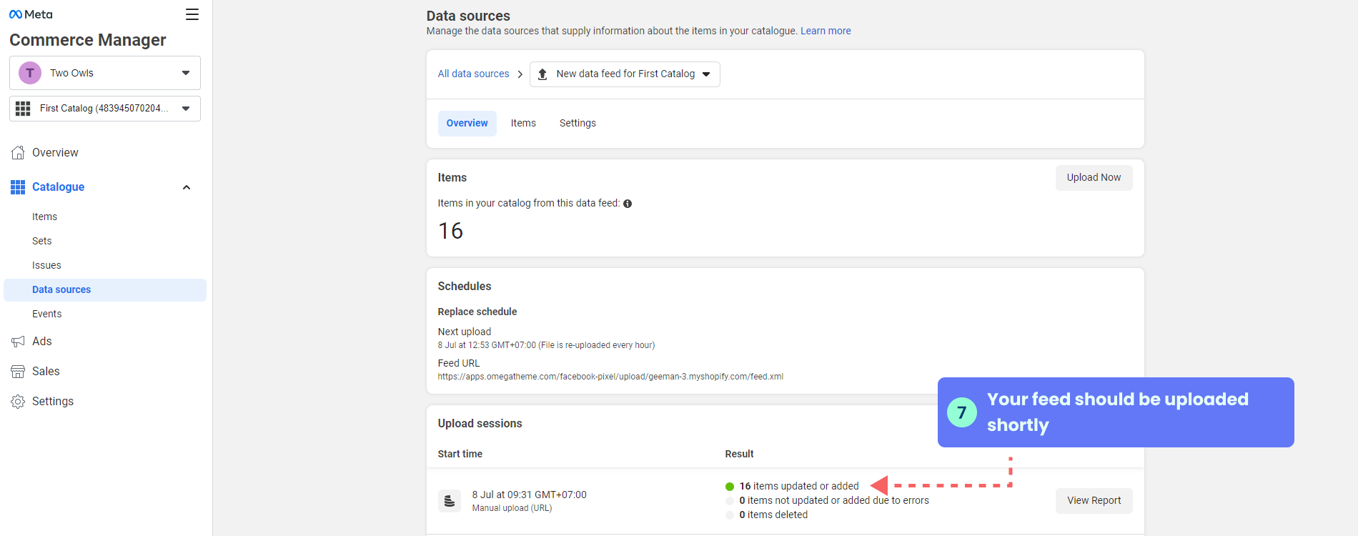1358x536 pixels.
Task: Click the breadcrumb chevron arrow
Action: pos(520,74)
